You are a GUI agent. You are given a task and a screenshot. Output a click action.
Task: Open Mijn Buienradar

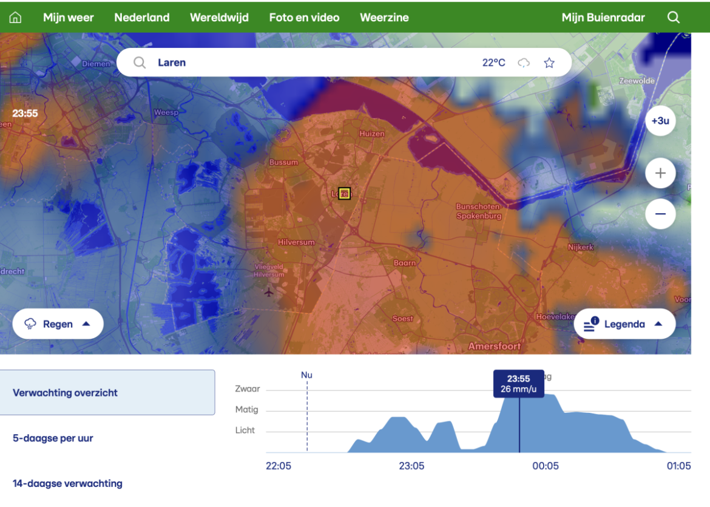[603, 17]
